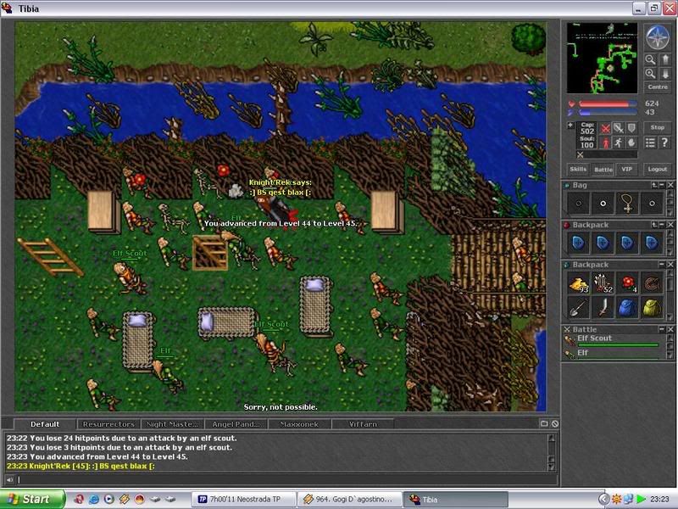The width and height of the screenshot is (678, 509).
Task: Open the quest log list icon
Action: [x=650, y=143]
